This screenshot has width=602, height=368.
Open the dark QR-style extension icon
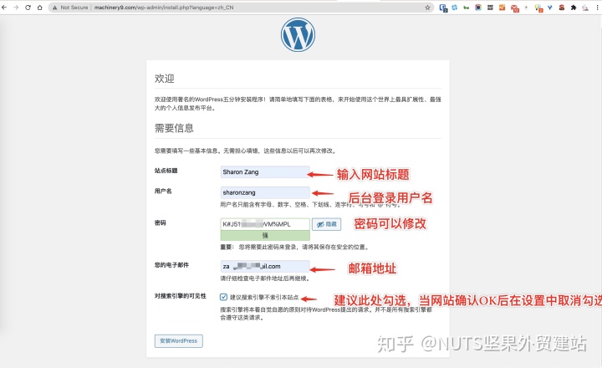click(x=490, y=8)
